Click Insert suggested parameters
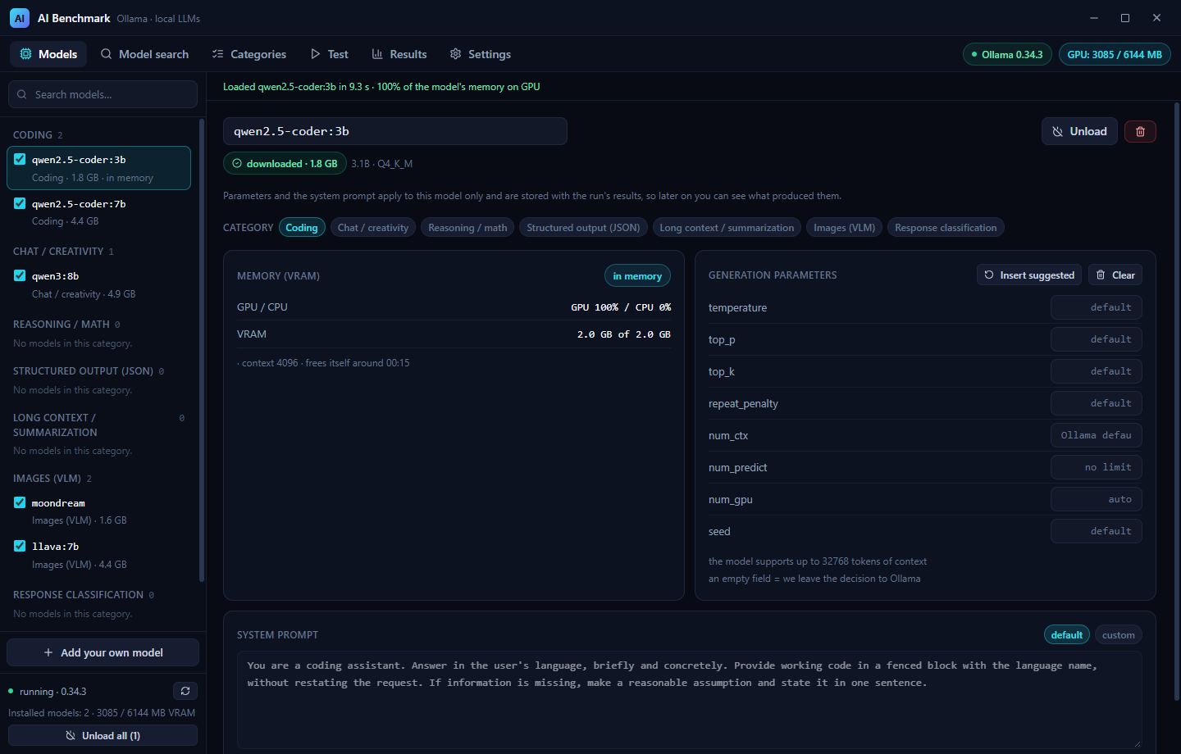Viewport: 1181px width, 754px height. (1029, 275)
